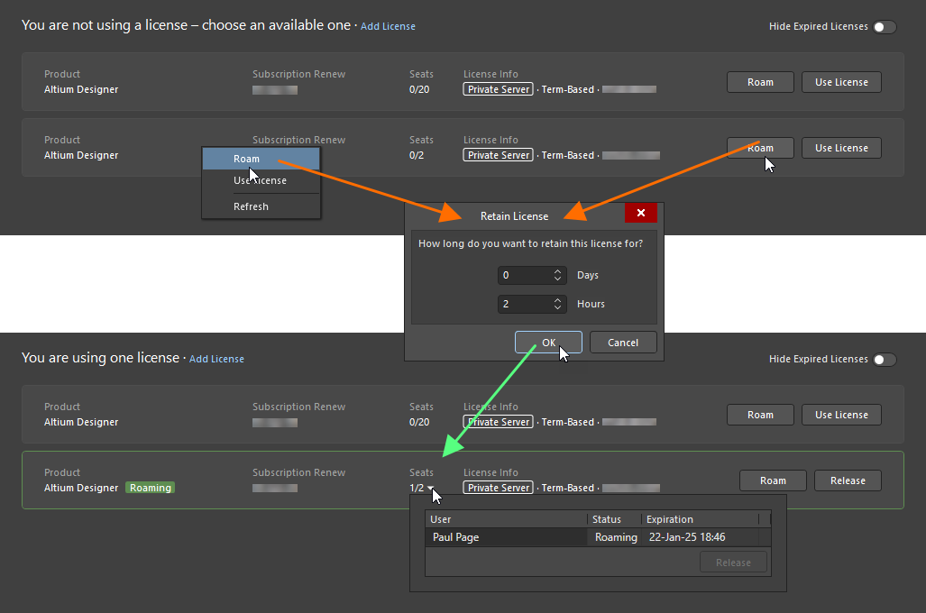Viewport: 926px width, 613px height.
Task: Increase the Days value with up arrow
Action: [557, 271]
